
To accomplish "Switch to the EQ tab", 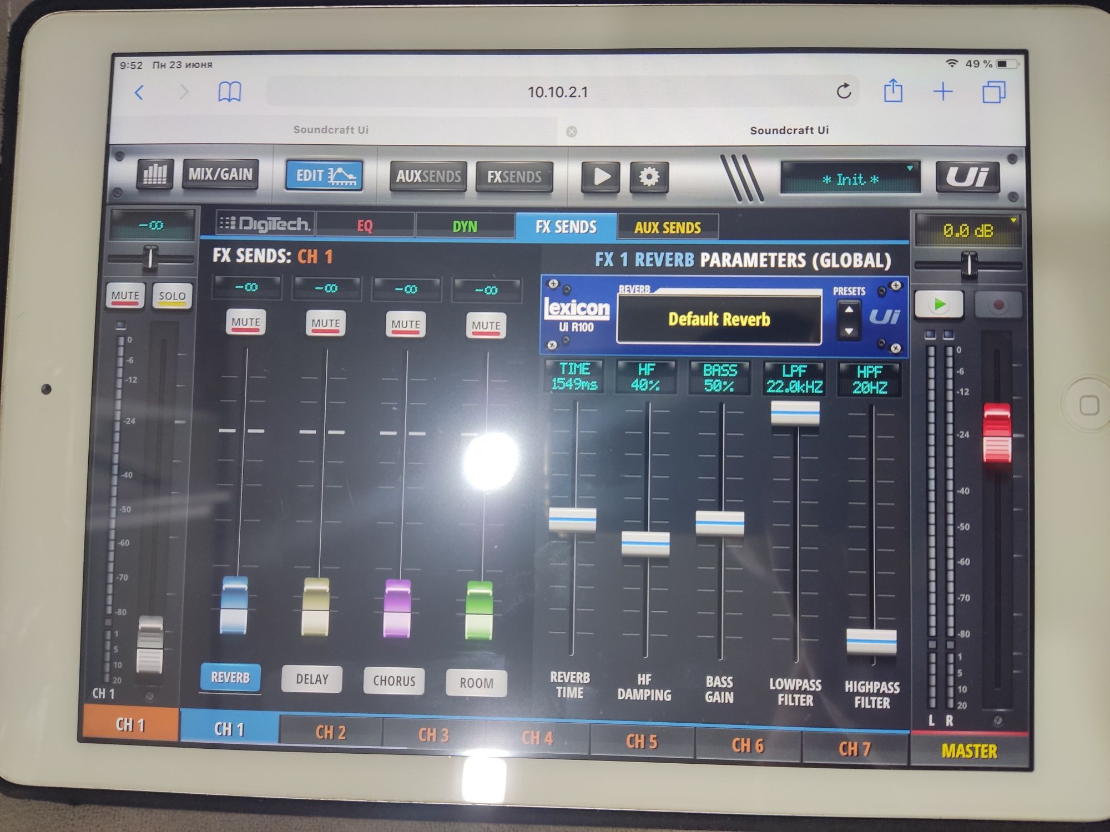I will click(365, 226).
